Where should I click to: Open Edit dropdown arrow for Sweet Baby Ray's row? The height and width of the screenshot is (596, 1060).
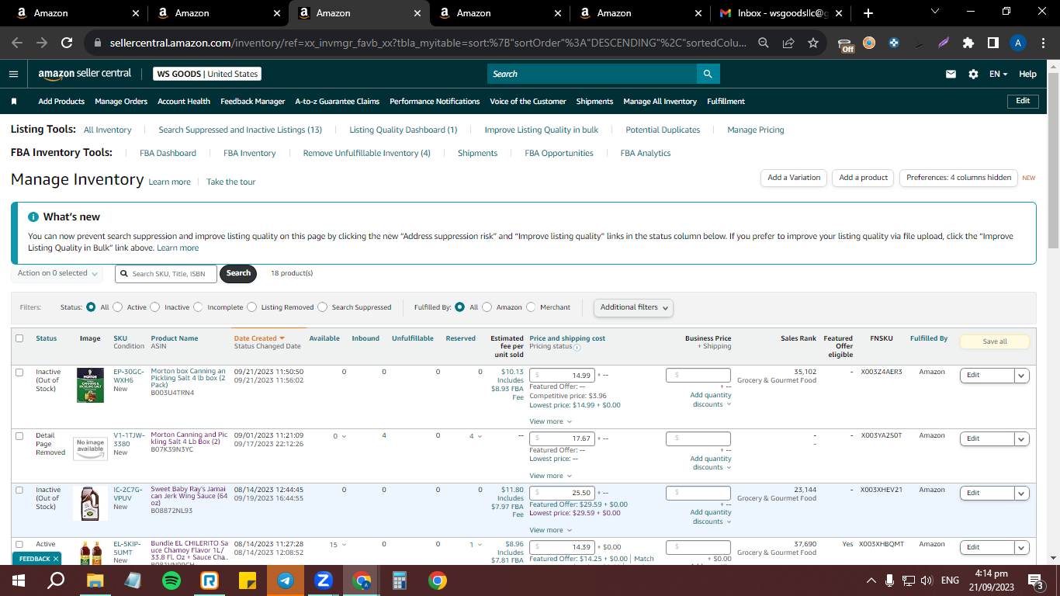[1022, 493]
